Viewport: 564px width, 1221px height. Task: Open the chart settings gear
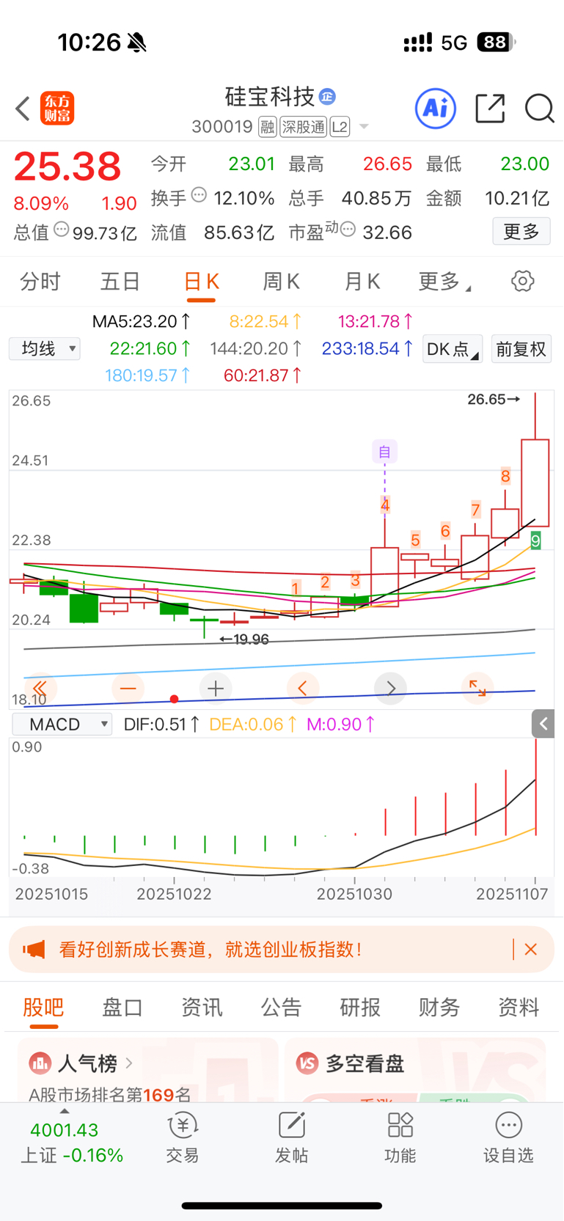pyautogui.click(x=522, y=281)
